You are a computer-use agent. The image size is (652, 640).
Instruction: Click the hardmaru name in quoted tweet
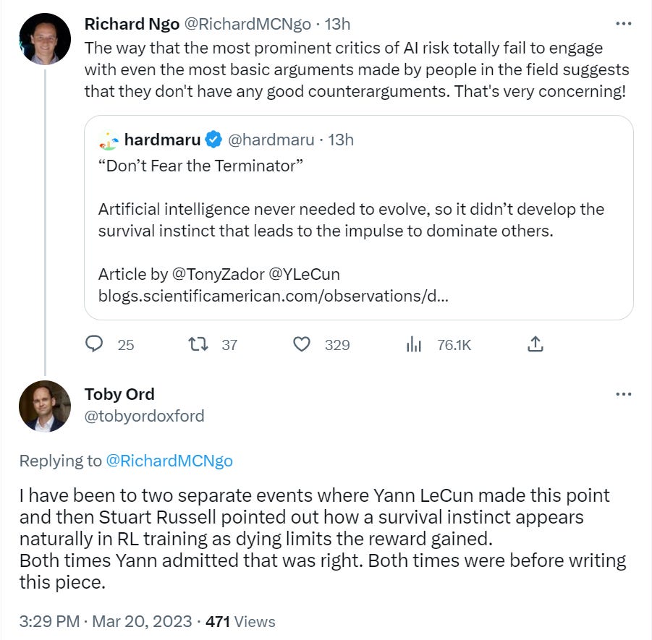[x=162, y=140]
